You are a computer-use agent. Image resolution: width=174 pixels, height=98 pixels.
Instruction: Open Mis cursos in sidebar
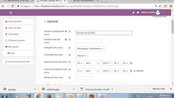click(x=18, y=47)
